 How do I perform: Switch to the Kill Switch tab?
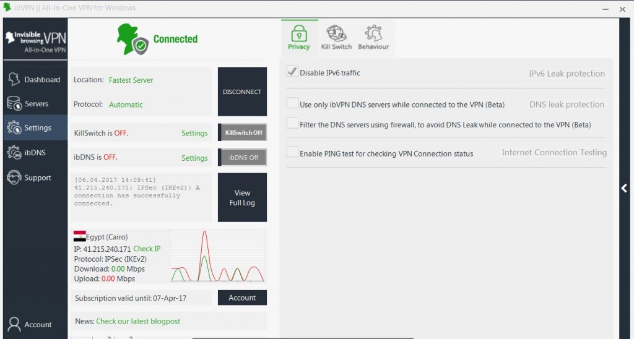tap(336, 38)
